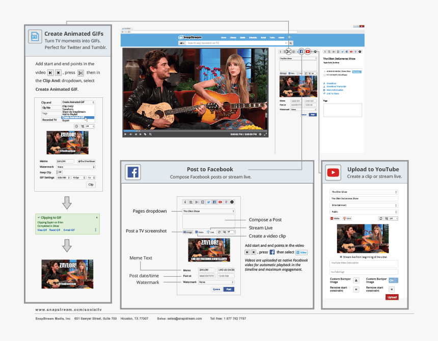The image size is (438, 341).
Task: Open the settings gear in the video player
Action: (260, 134)
